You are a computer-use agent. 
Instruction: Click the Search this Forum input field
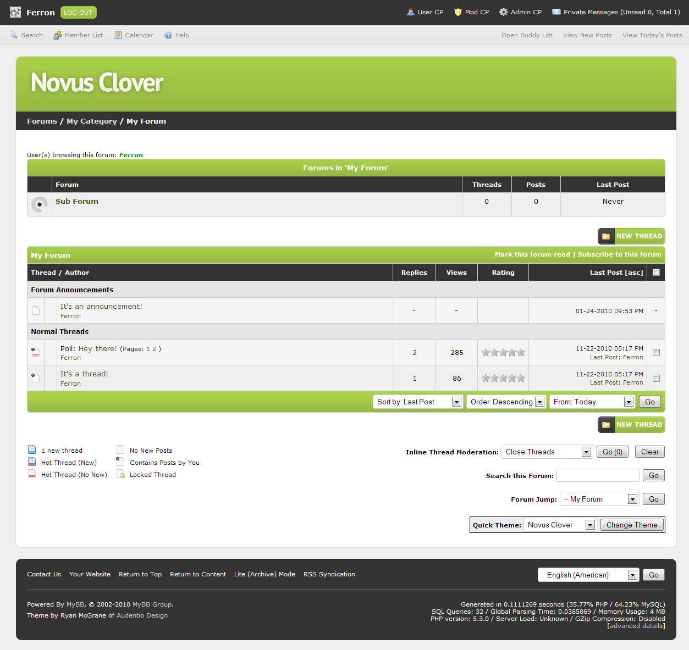pyautogui.click(x=598, y=475)
